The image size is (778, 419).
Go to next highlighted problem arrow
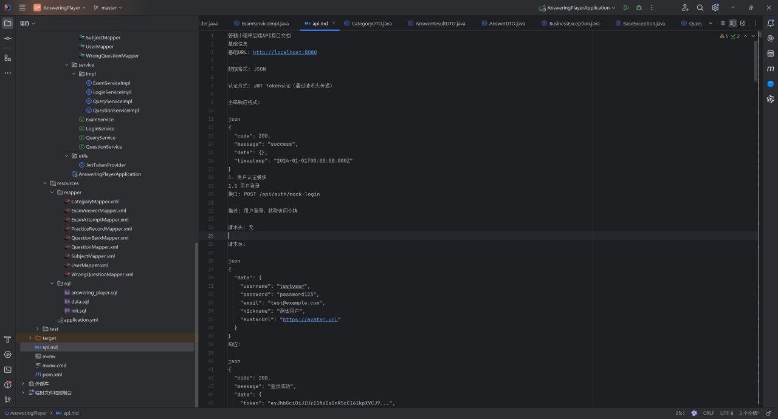point(754,36)
